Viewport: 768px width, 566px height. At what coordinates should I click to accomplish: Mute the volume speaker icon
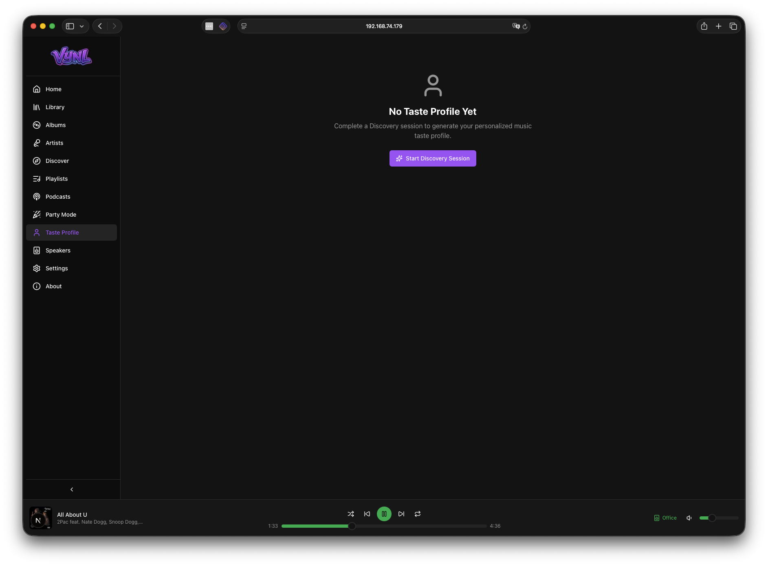(x=689, y=518)
